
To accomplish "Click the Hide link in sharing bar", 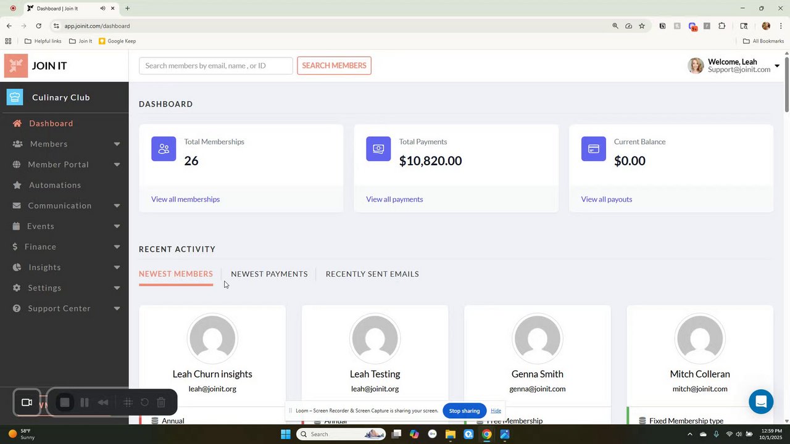I will click(496, 411).
